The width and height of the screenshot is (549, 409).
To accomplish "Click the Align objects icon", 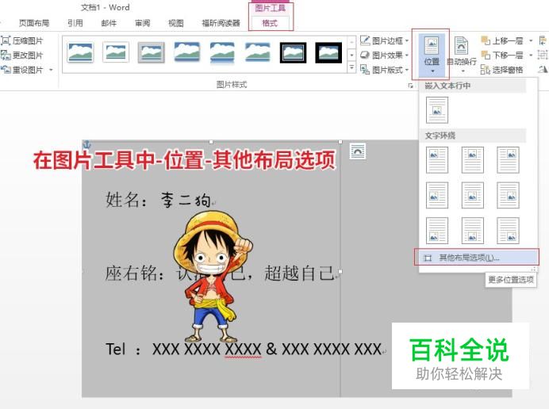I will (543, 40).
